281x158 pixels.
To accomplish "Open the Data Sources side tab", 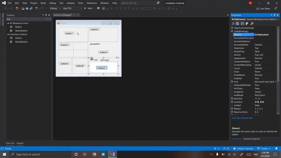I will [x=3, y=19].
